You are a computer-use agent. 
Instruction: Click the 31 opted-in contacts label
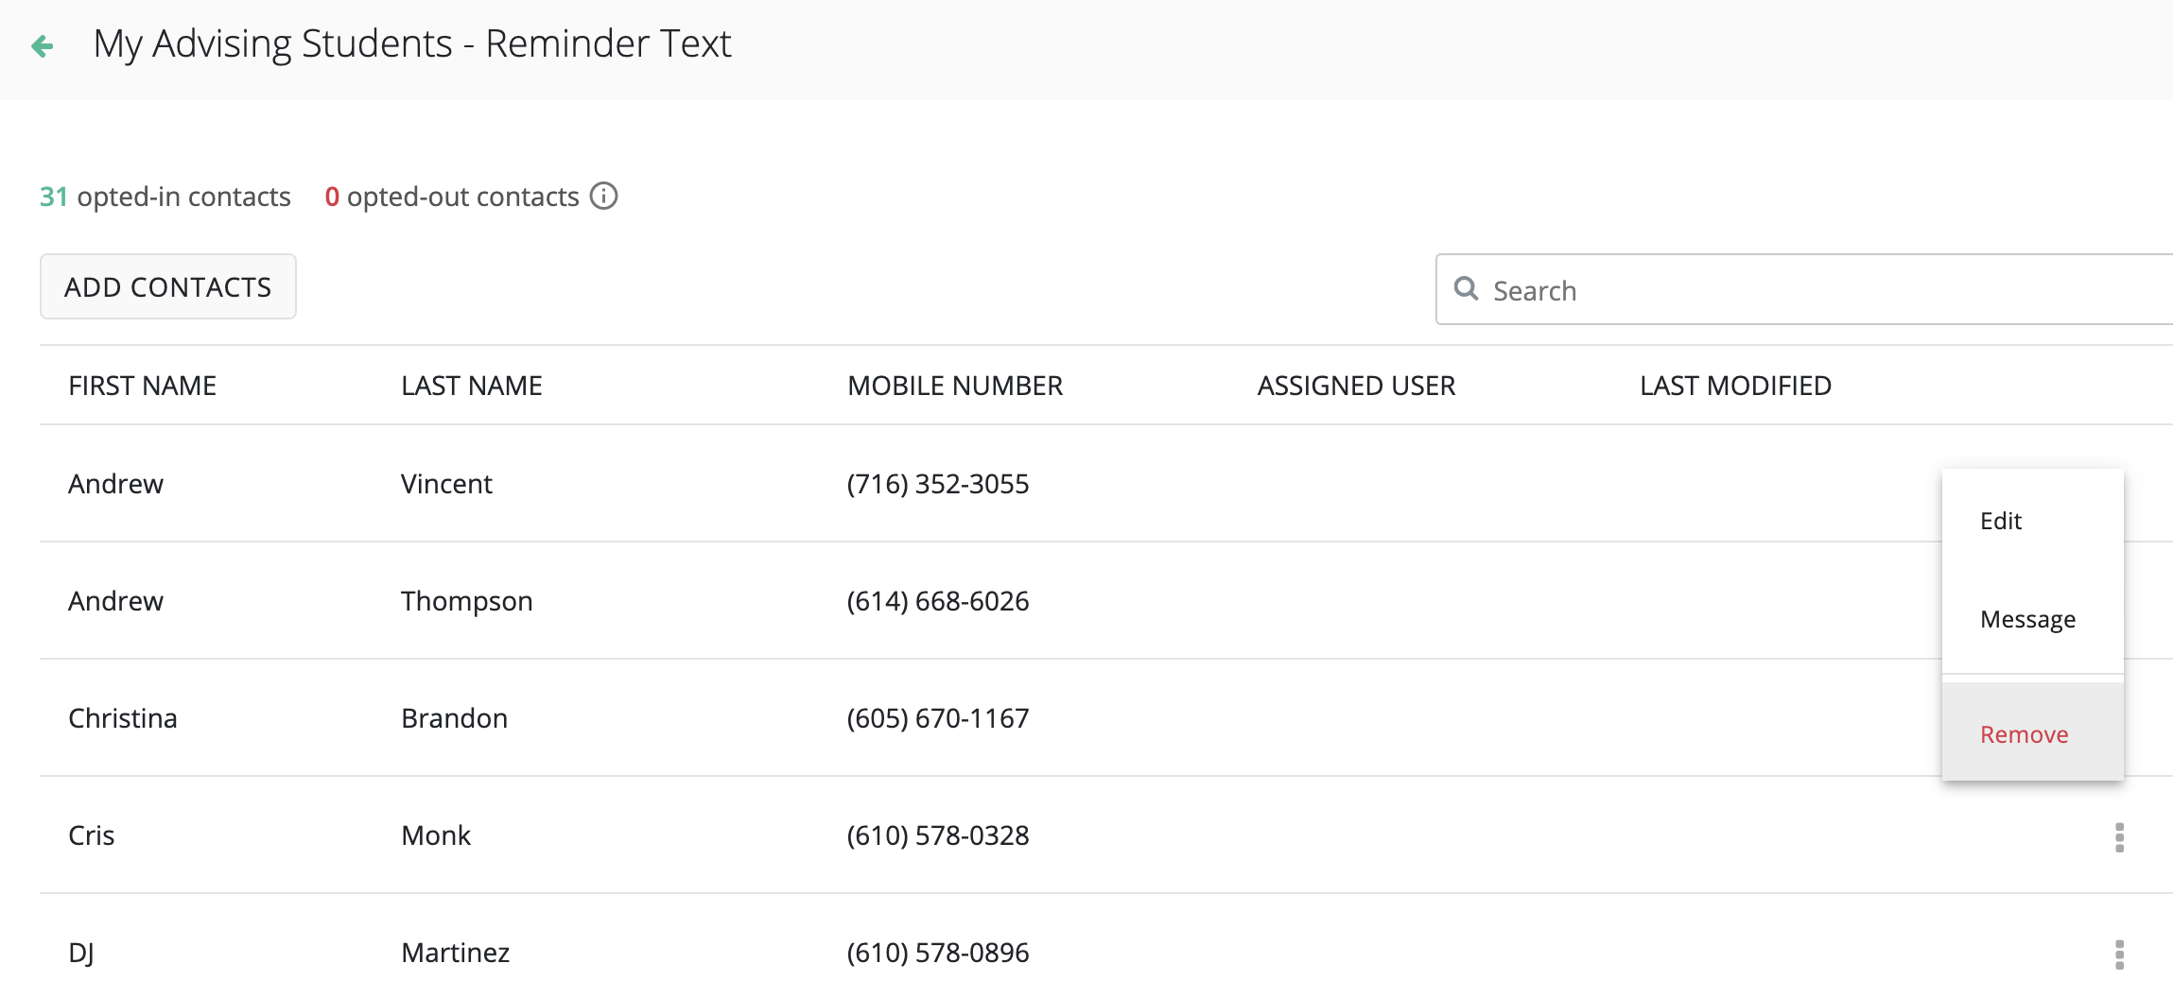point(165,197)
